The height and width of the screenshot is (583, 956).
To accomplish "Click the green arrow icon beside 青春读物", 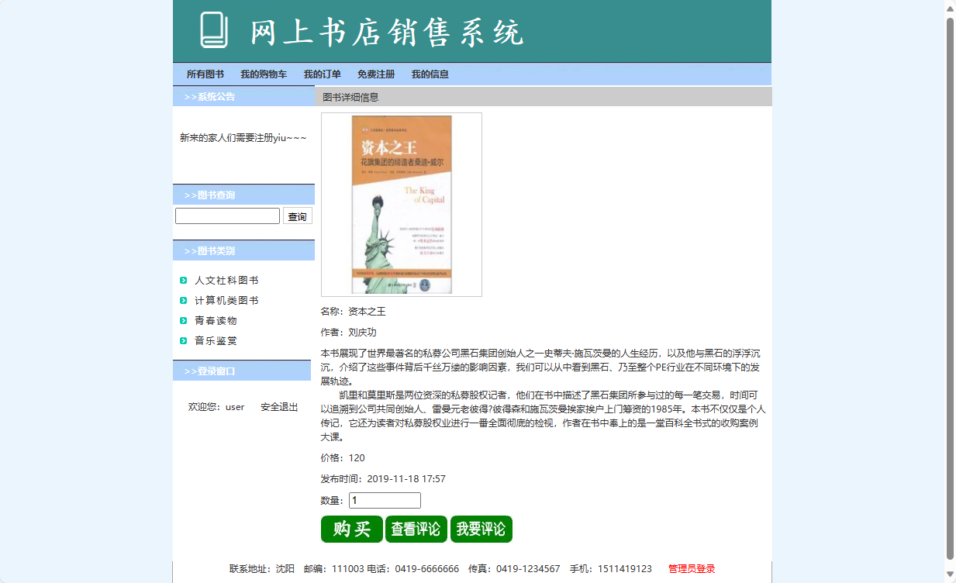I will click(183, 320).
